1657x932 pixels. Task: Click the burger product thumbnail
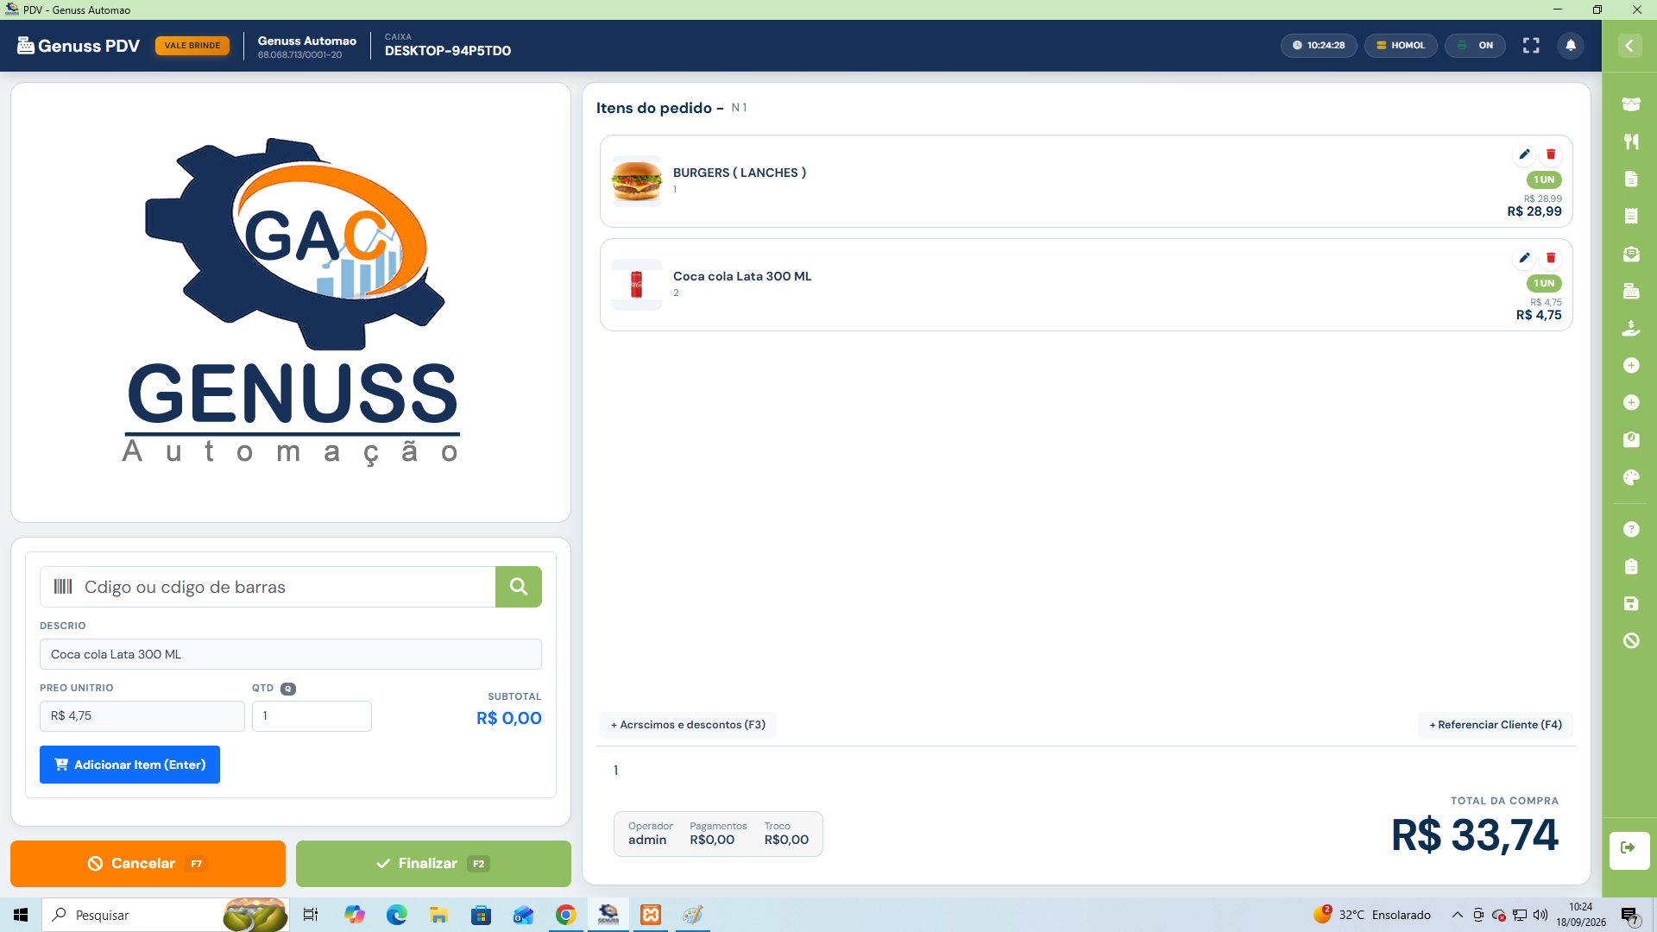pos(637,181)
